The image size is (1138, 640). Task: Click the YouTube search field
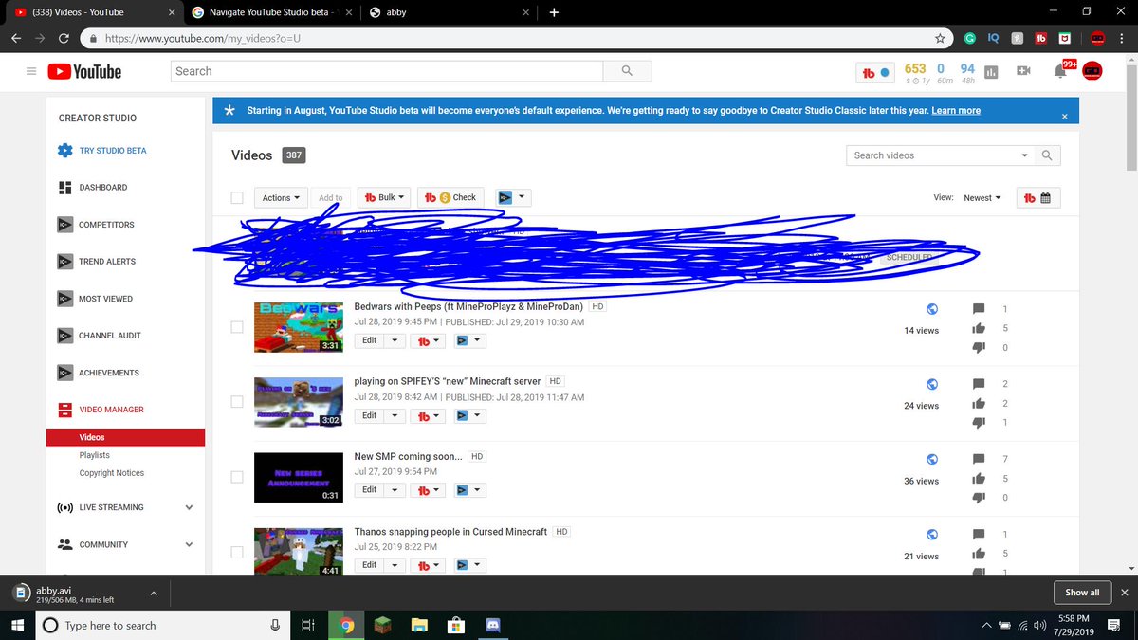pyautogui.click(x=387, y=71)
